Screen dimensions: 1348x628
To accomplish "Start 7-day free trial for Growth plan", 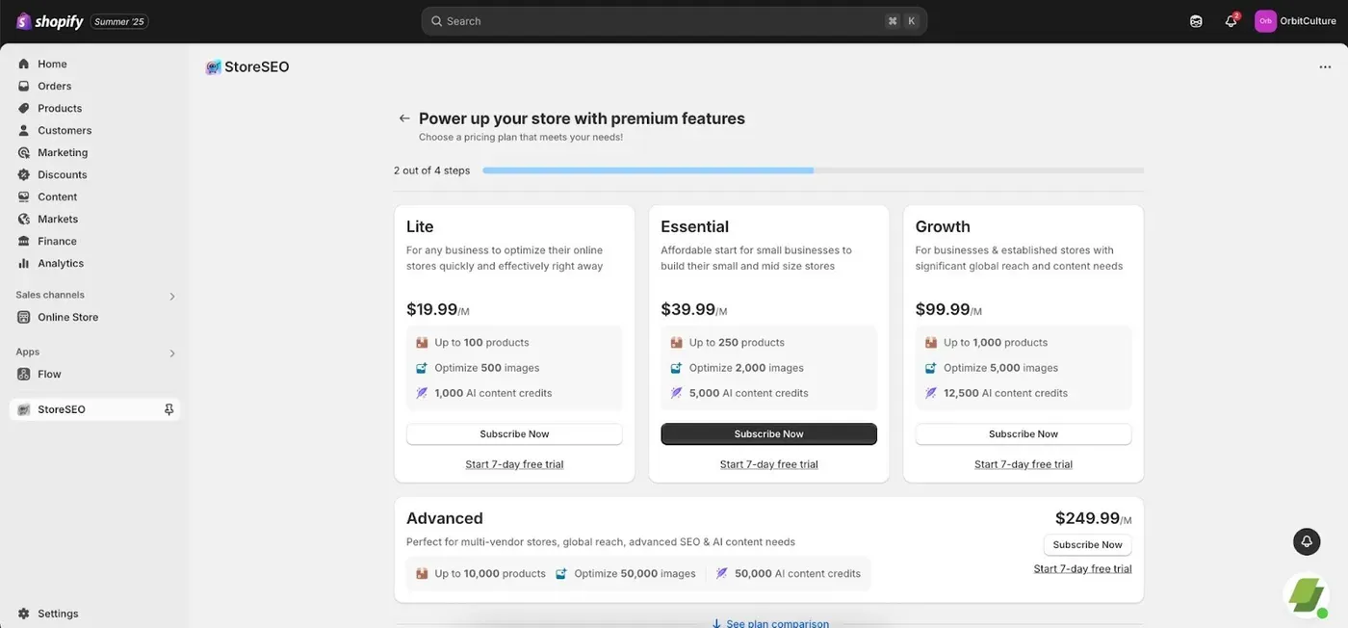I will coord(1023,464).
